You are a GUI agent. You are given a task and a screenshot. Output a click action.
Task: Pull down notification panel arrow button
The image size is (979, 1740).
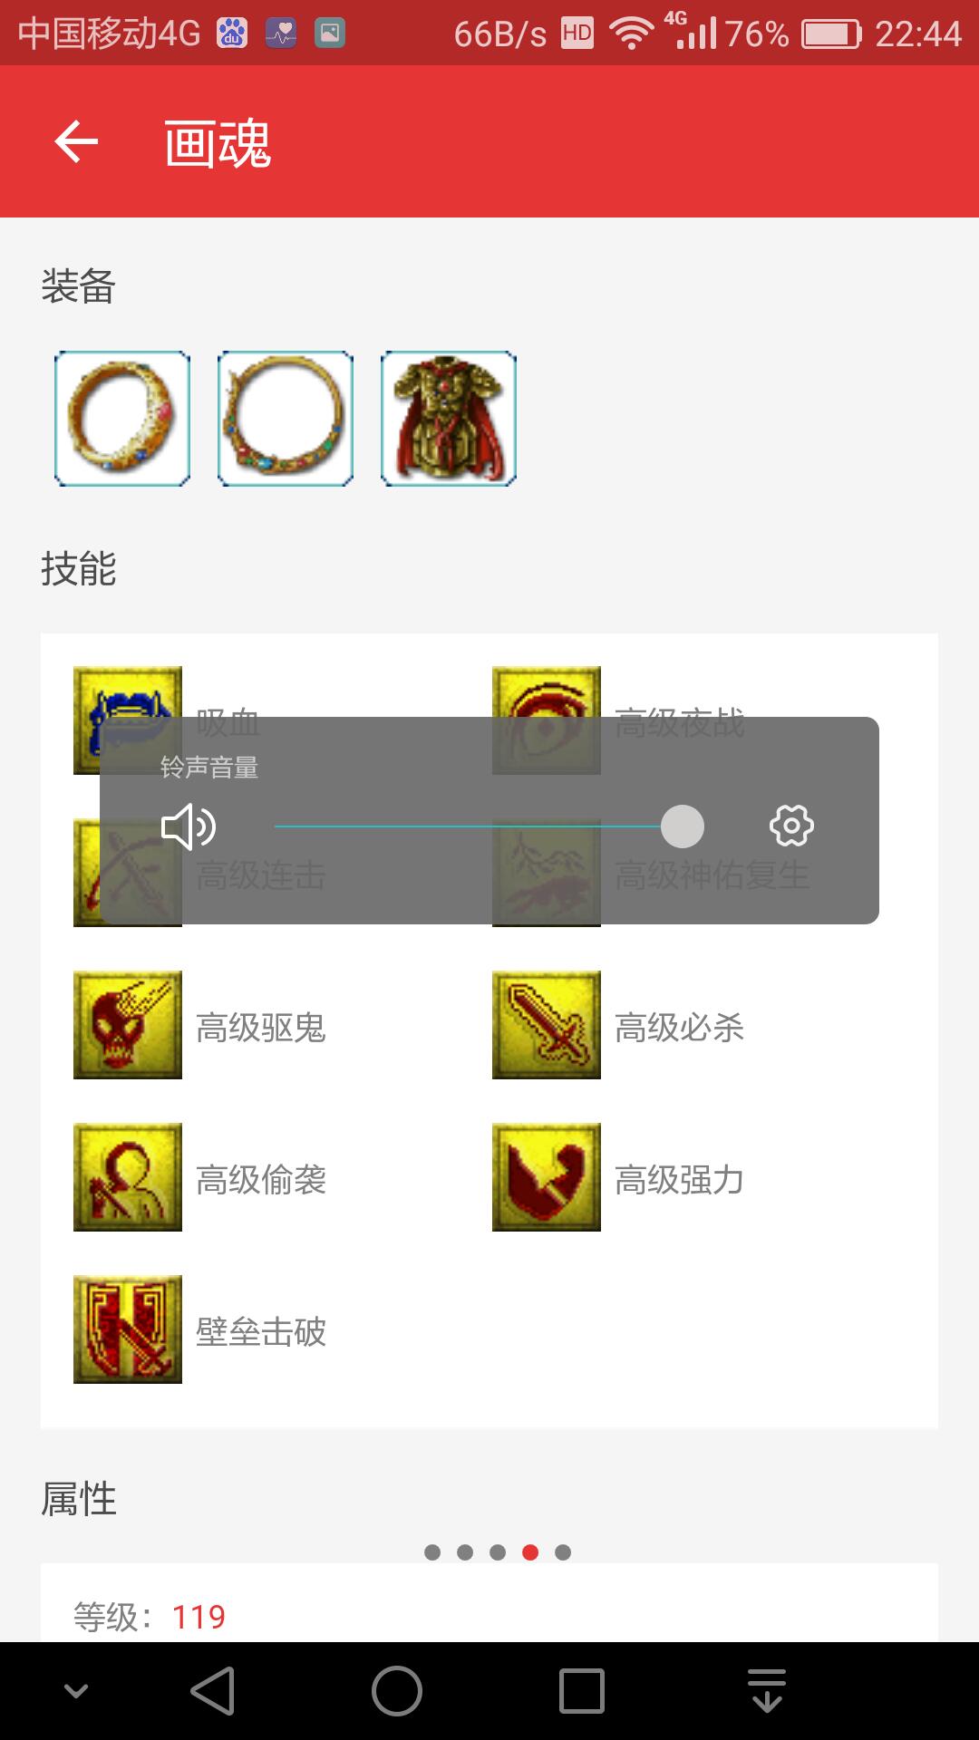tap(767, 1691)
